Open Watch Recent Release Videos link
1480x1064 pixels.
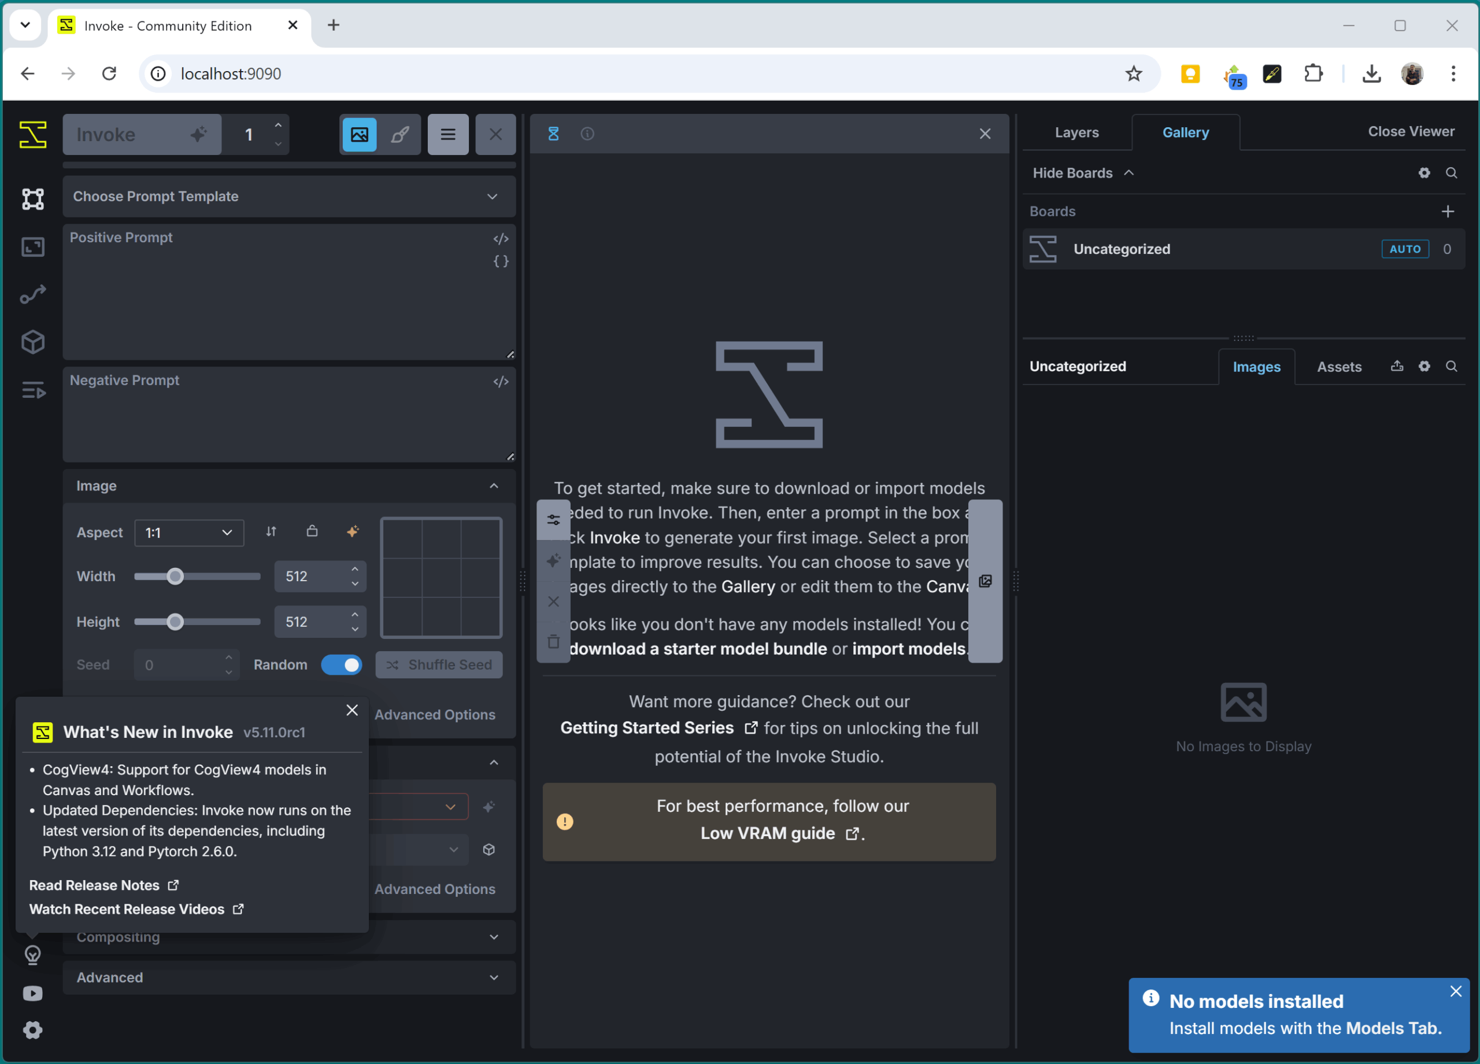(x=136, y=909)
